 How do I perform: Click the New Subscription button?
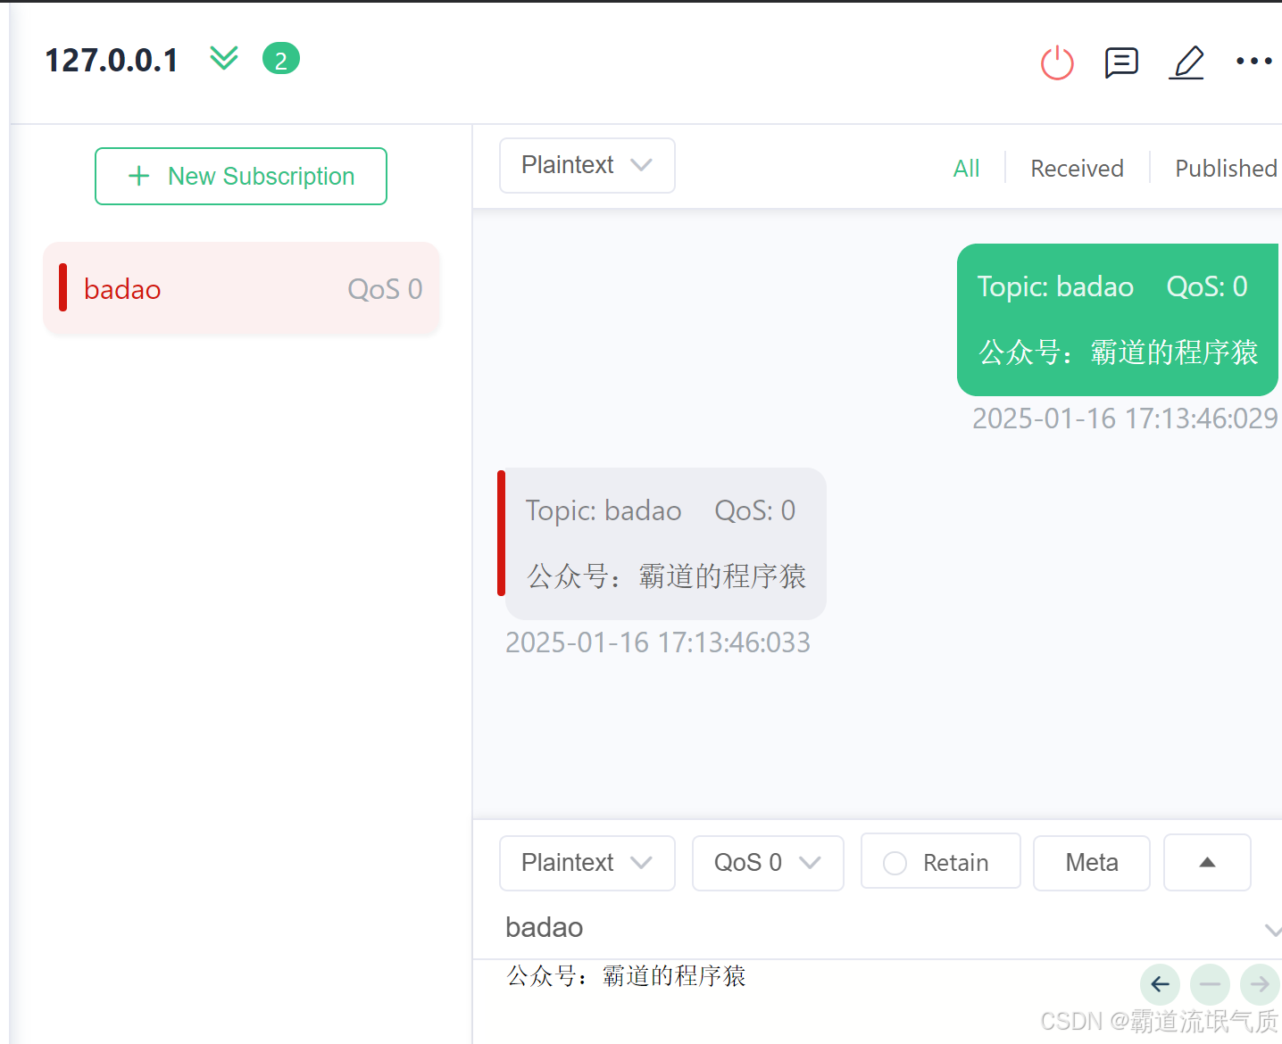pos(241,176)
